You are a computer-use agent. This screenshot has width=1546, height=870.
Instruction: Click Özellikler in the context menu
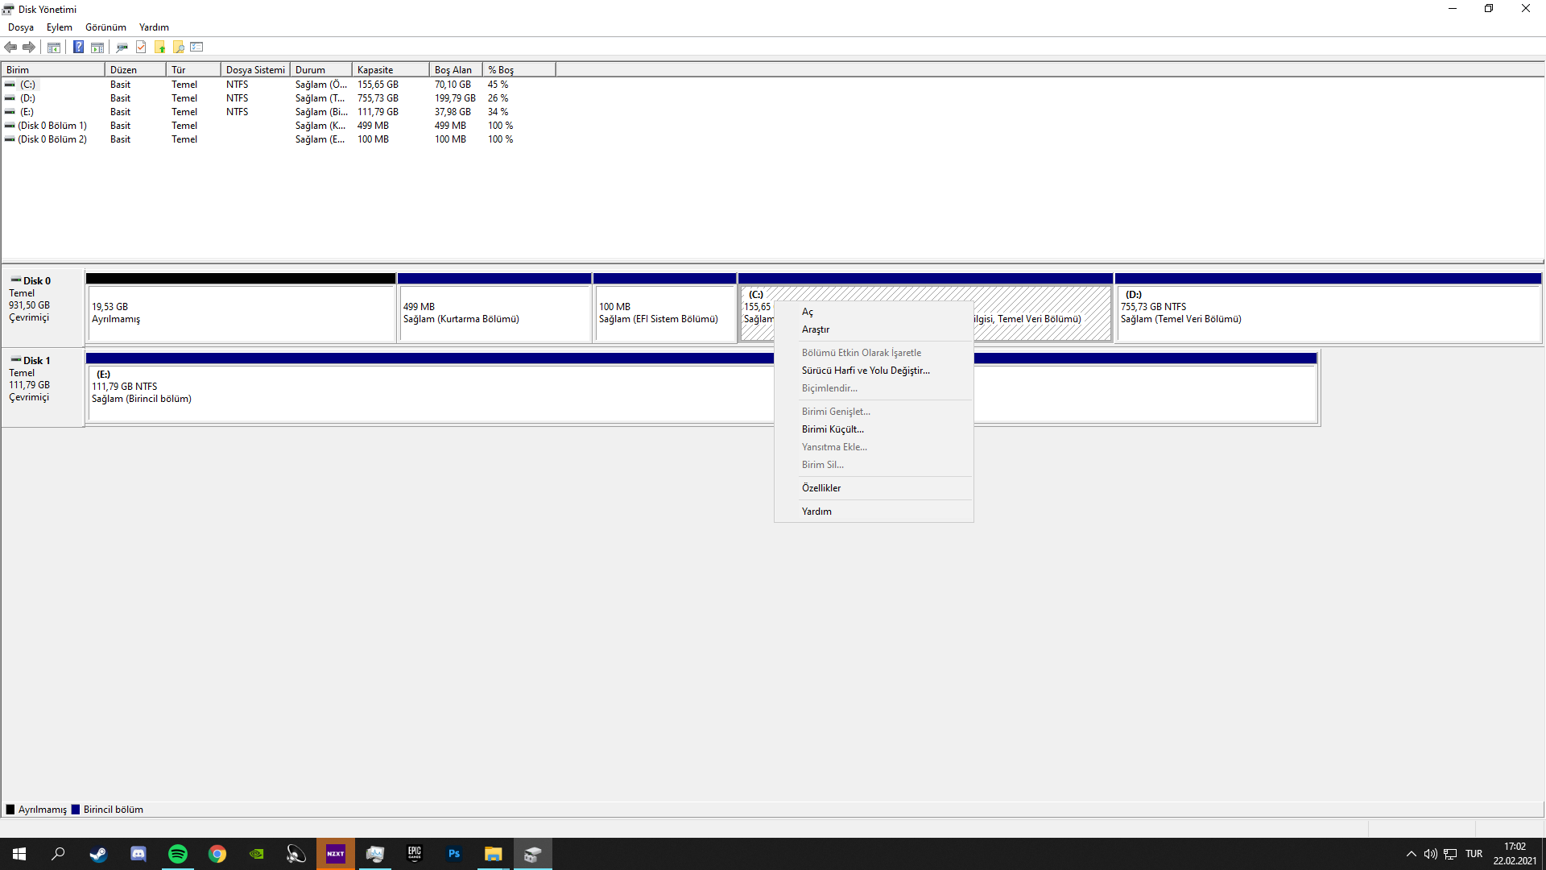[821, 488]
